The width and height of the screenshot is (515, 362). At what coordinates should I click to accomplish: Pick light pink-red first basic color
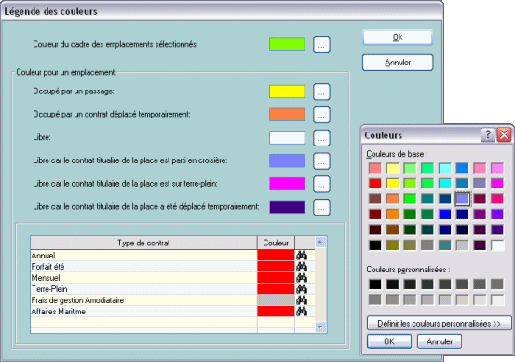374,168
